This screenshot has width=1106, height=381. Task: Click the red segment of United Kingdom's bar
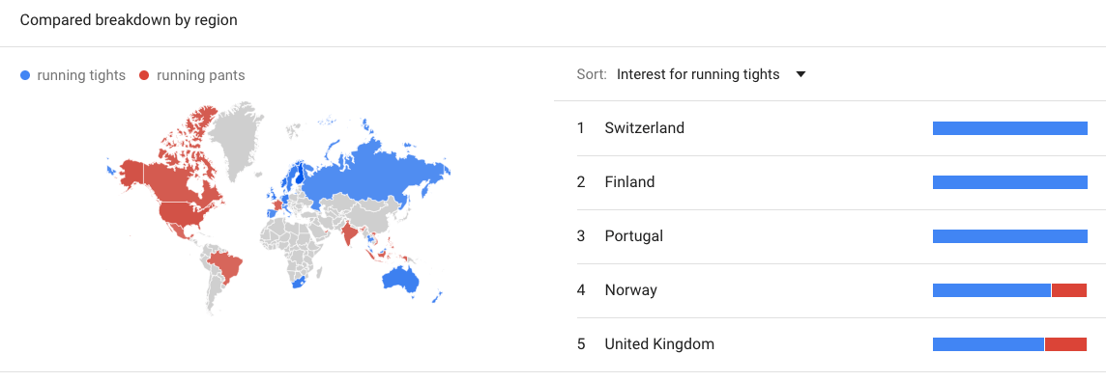click(1065, 344)
